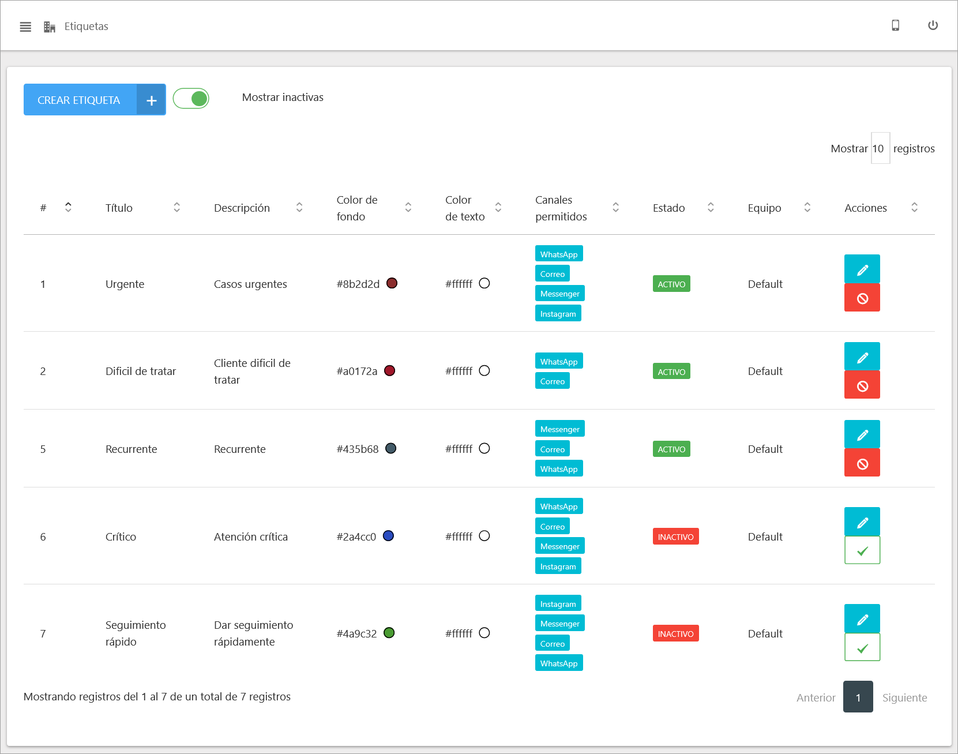This screenshot has width=958, height=754.
Task: Deactivate the Dificil de tratar label
Action: coord(862,385)
